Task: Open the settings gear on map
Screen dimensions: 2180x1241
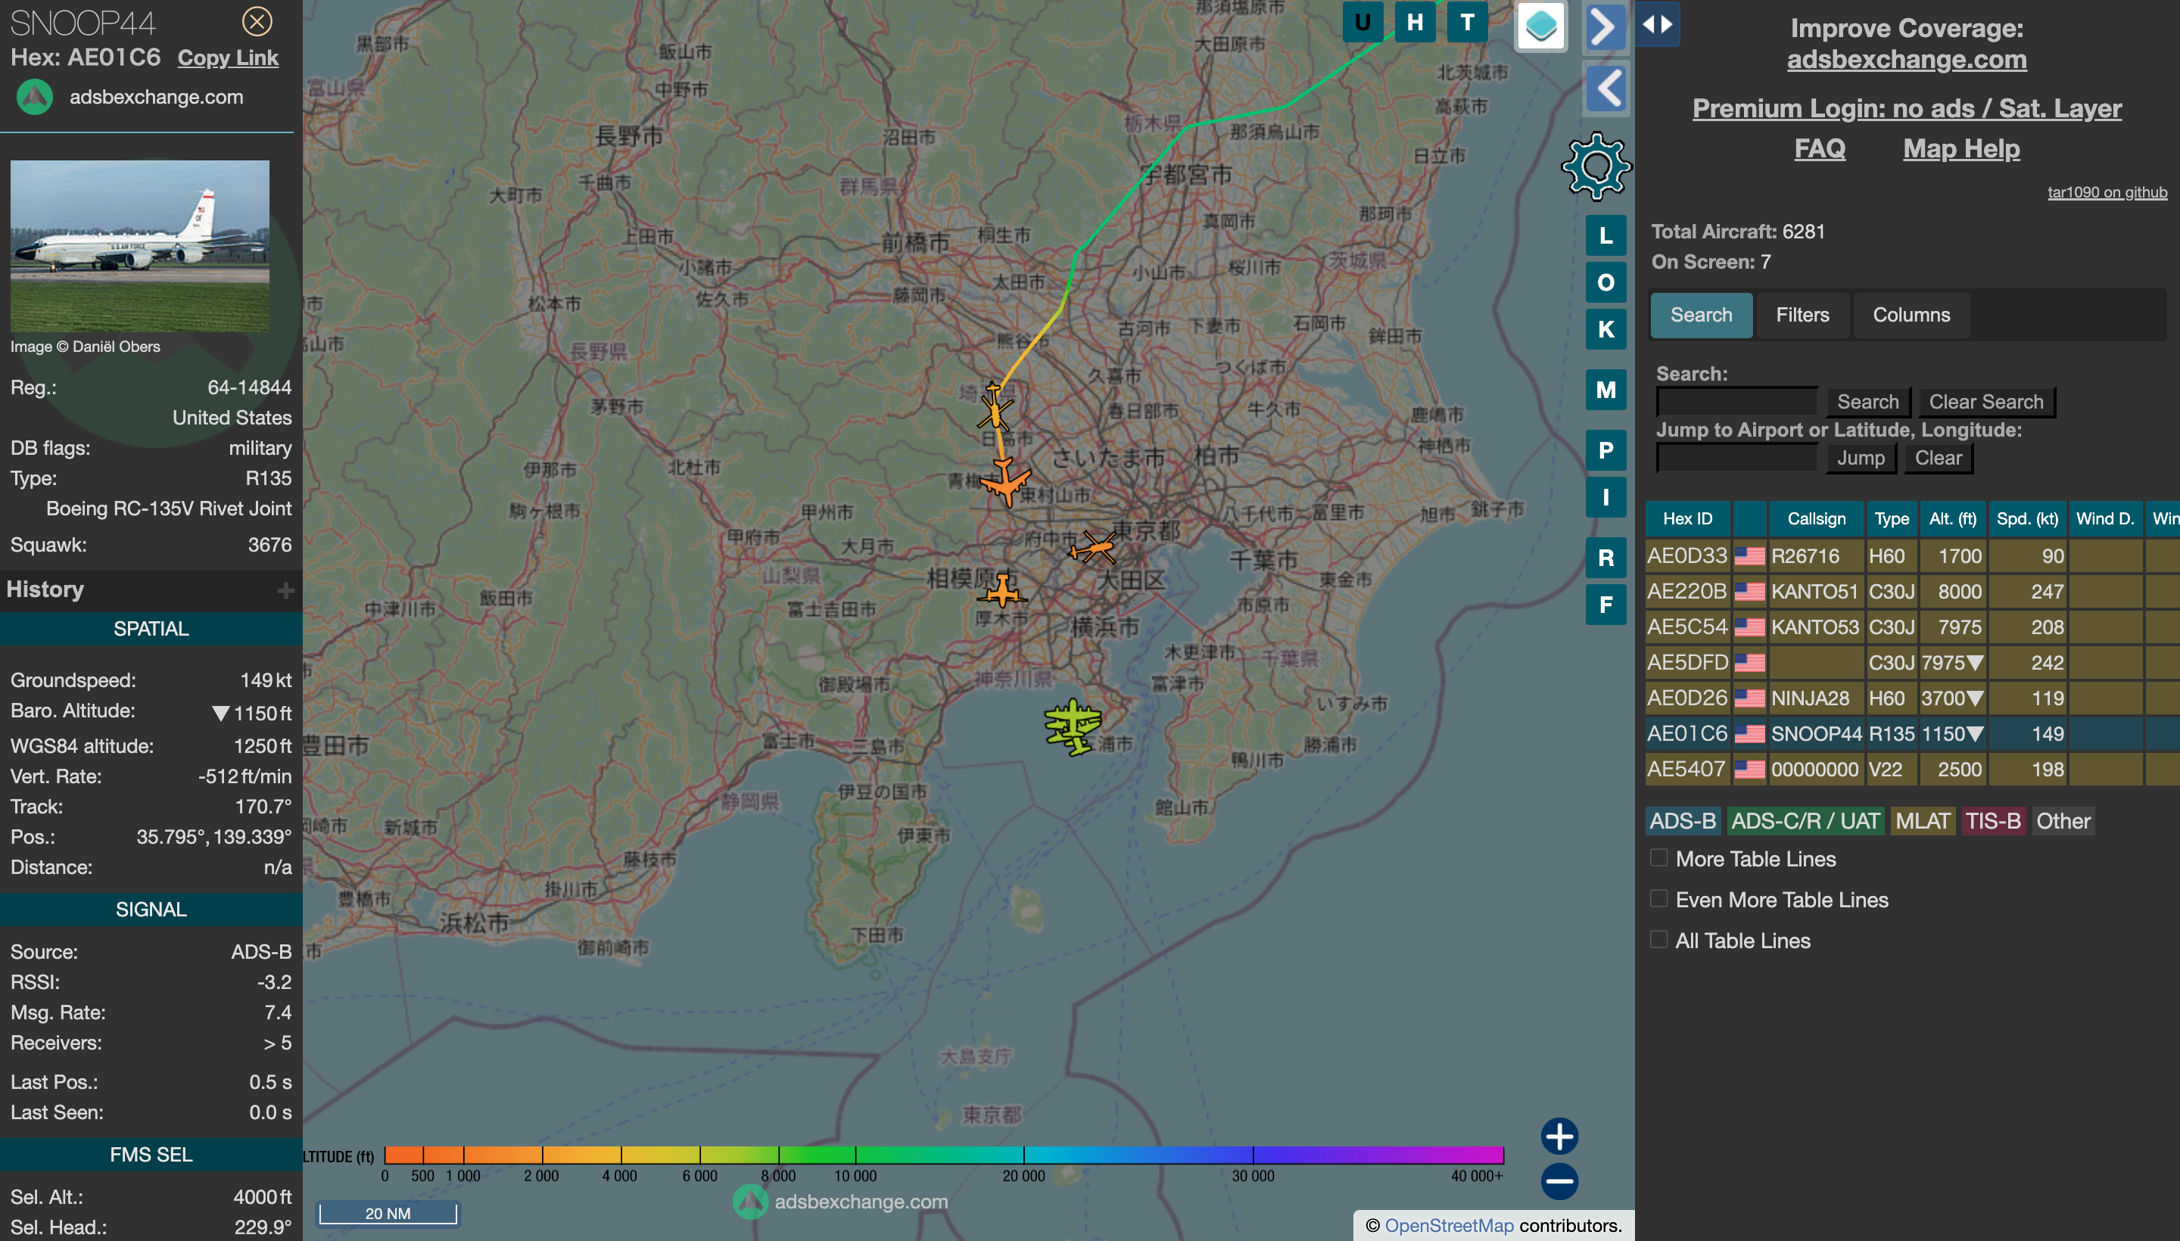Action: (1596, 166)
